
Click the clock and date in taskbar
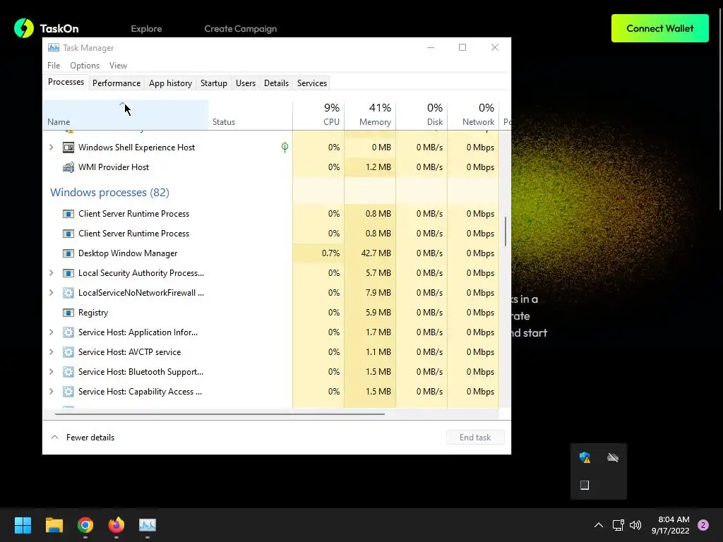671,525
